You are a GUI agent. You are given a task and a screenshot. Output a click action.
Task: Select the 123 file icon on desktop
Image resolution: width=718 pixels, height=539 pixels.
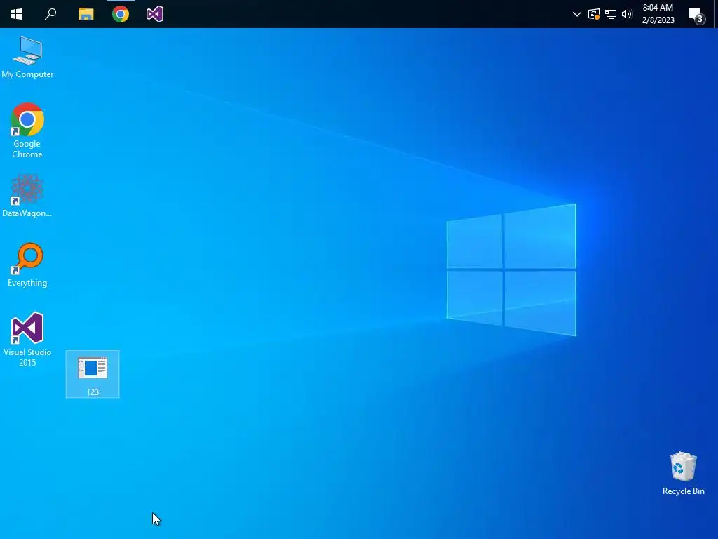(x=93, y=374)
